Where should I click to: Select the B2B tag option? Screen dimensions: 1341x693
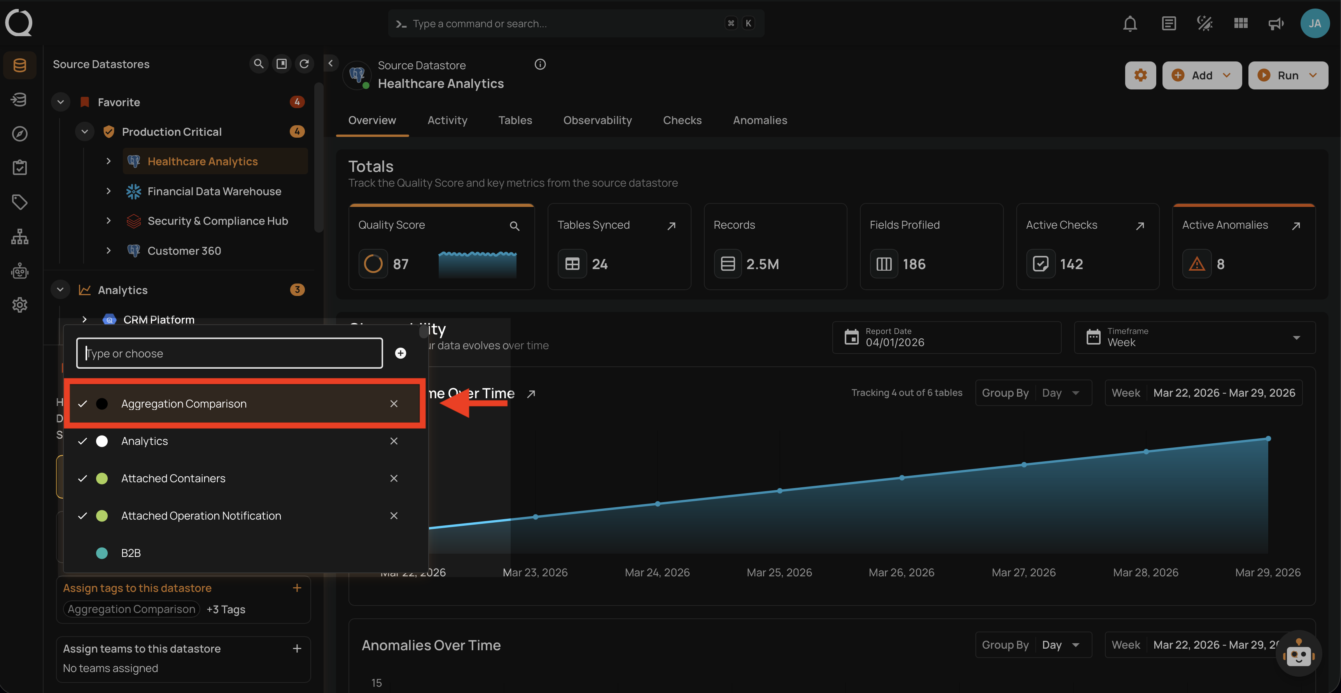(x=131, y=553)
